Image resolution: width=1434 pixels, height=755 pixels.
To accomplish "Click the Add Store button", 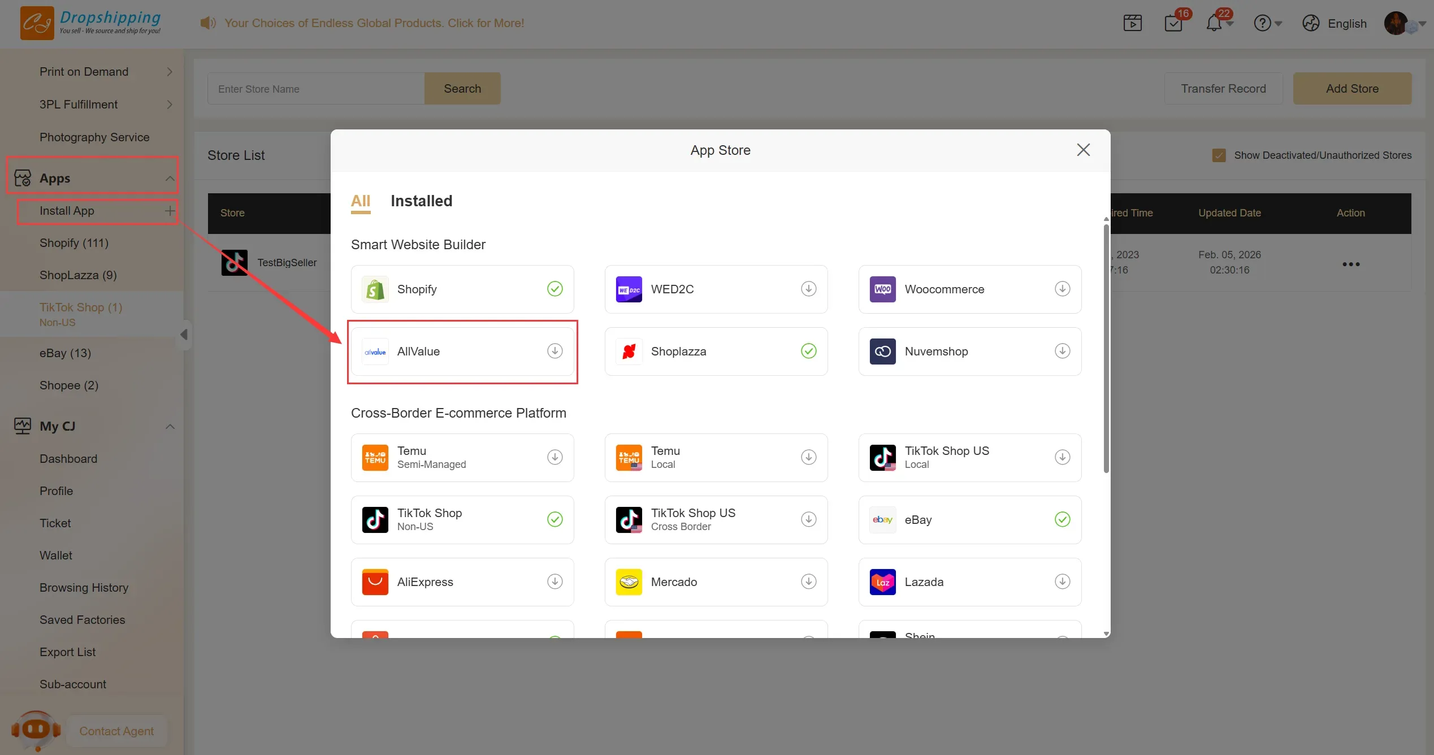I will click(1351, 89).
